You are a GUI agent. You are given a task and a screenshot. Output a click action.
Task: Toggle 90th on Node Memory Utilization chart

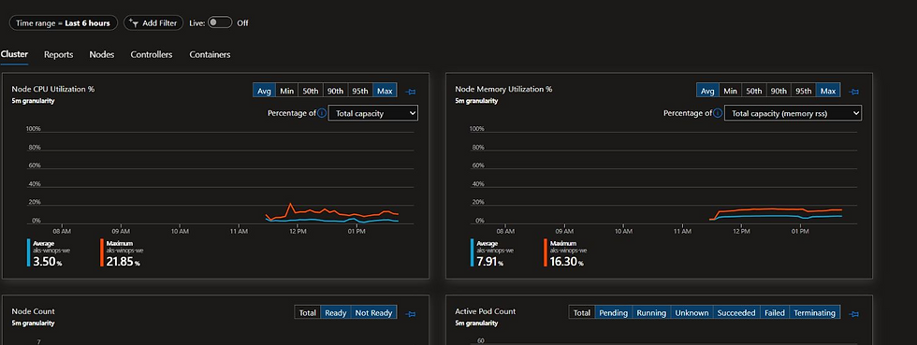pyautogui.click(x=779, y=91)
